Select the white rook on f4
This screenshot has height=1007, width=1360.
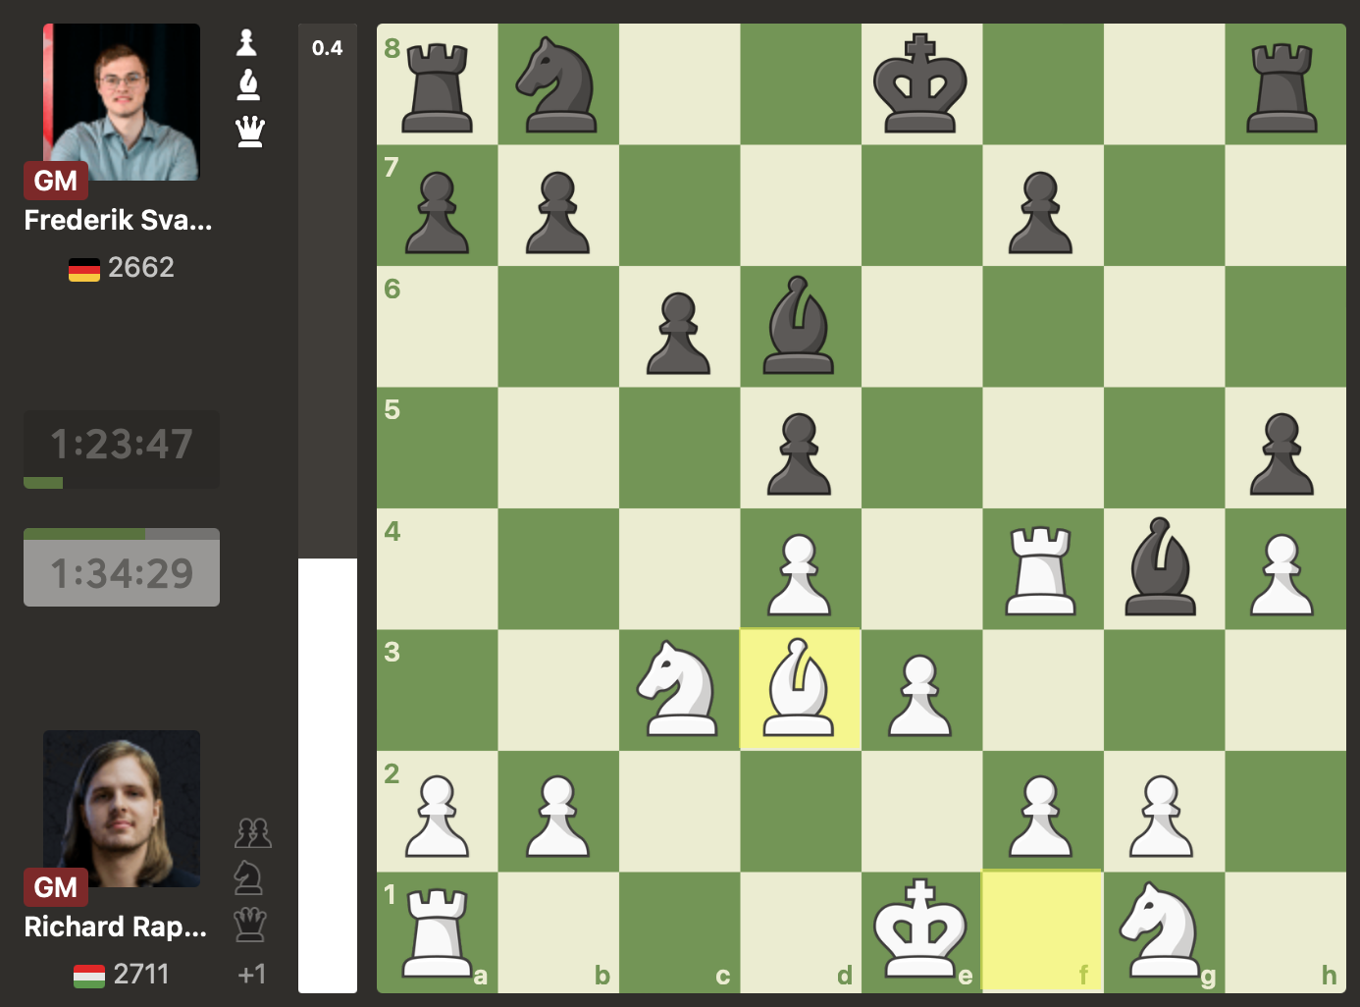pyautogui.click(x=1041, y=570)
